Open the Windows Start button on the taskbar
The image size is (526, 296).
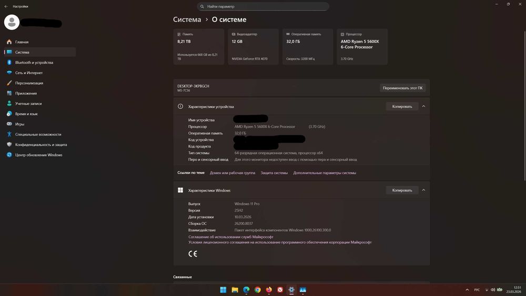click(x=223, y=290)
